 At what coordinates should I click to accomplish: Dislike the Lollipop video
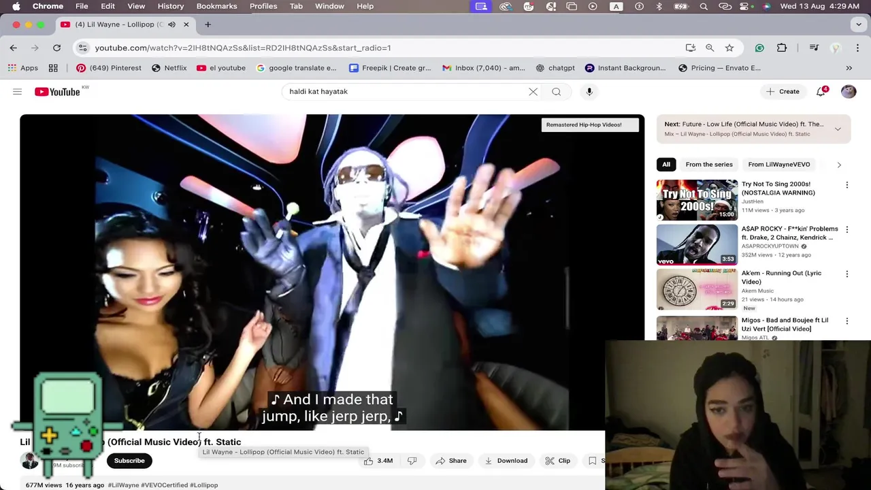pyautogui.click(x=412, y=461)
